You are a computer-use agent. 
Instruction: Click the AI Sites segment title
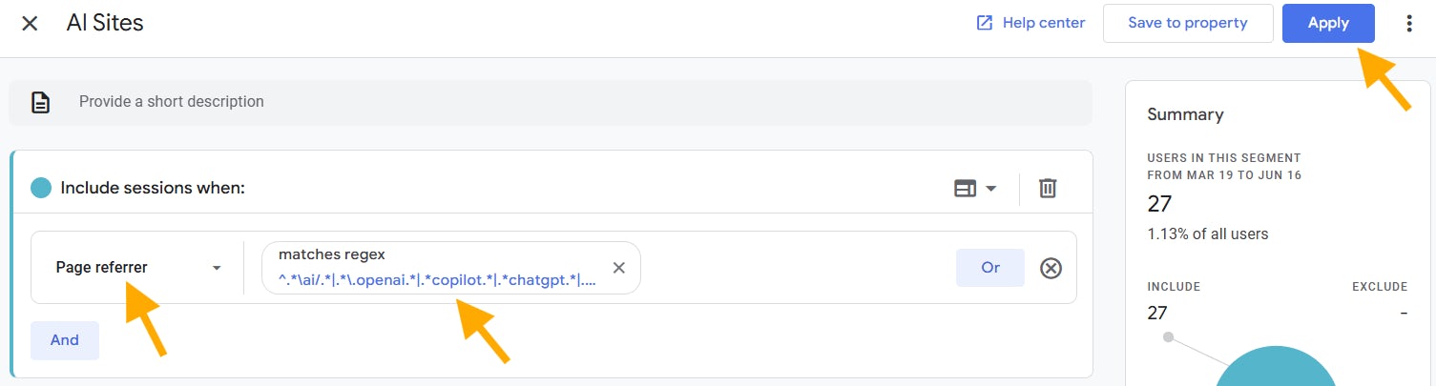pyautogui.click(x=105, y=23)
